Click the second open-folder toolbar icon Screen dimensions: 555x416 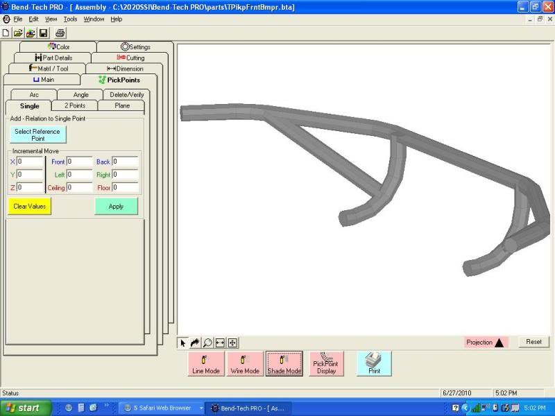(31, 33)
